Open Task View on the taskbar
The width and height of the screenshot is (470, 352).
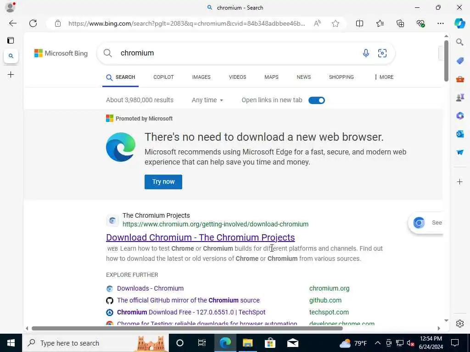pyautogui.click(x=202, y=343)
